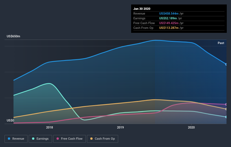Click the Past label on chart
Screen dimensions: 231x147
pos(221,43)
